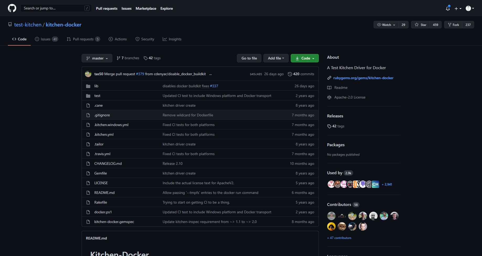482x256 pixels.
Task: Open the Insights tab
Action: pyautogui.click(x=172, y=39)
